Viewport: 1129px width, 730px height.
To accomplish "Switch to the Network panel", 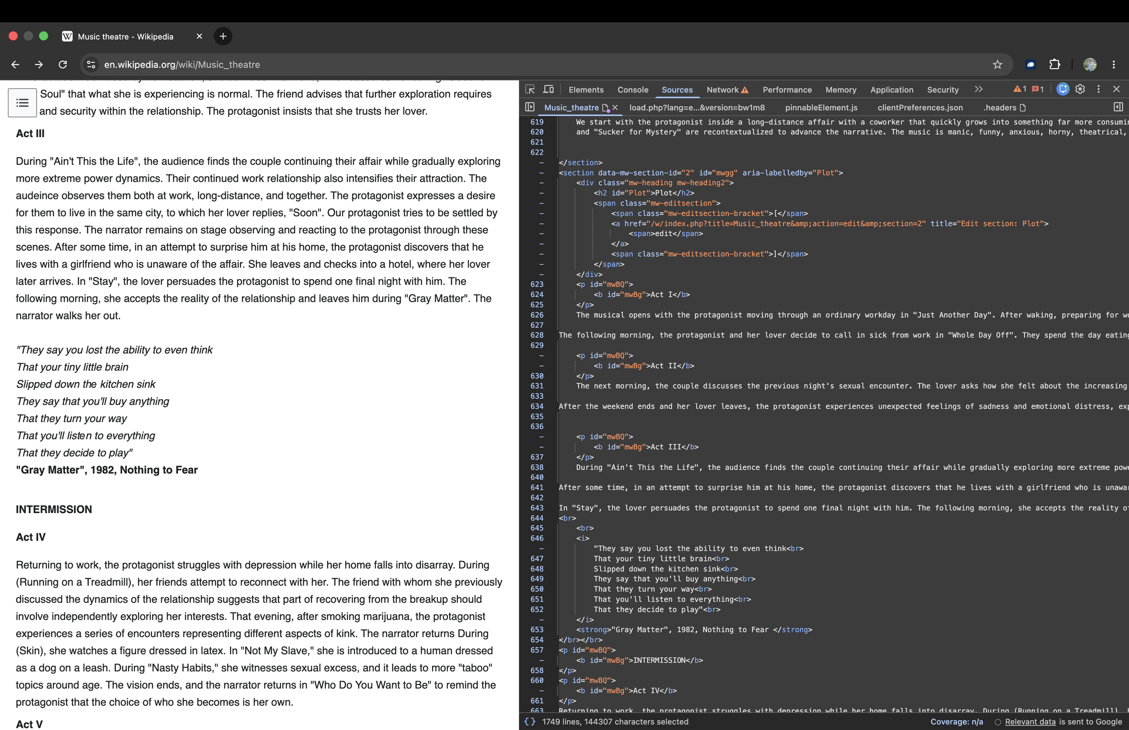I will pos(727,90).
